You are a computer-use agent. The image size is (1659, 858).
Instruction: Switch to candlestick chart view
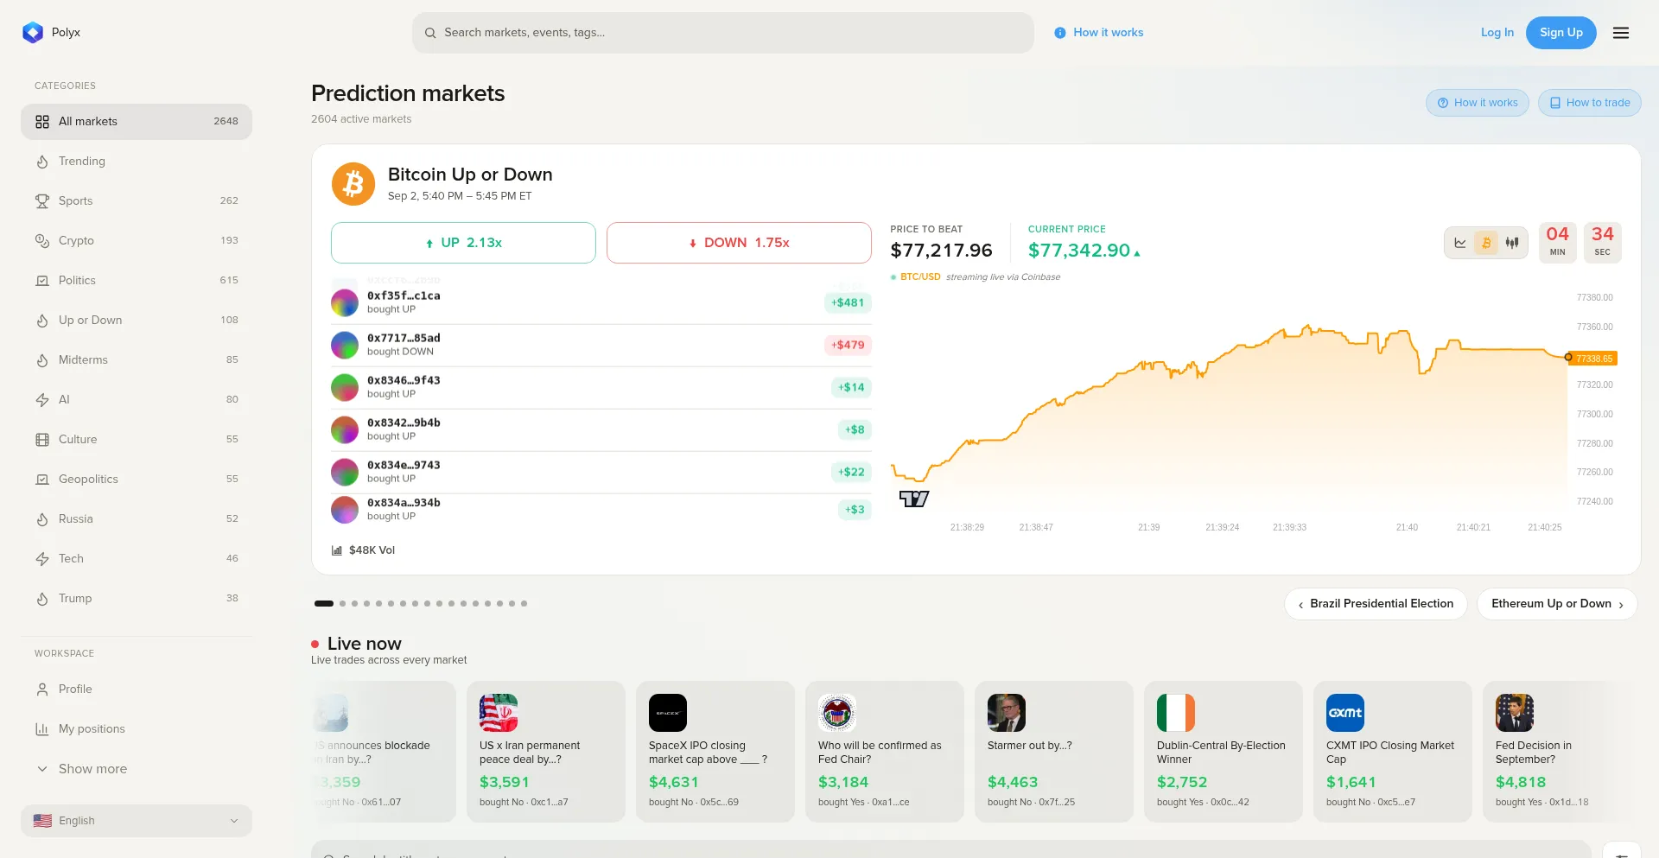click(x=1512, y=243)
